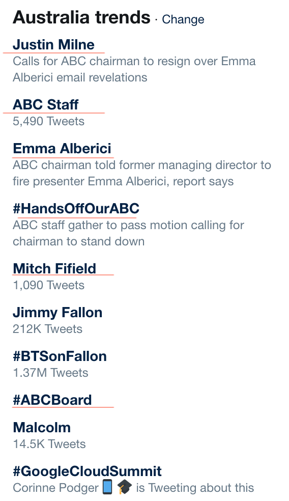The height and width of the screenshot is (501, 289).
Task: Select the #BTSonFallon hashtag
Action: coord(60,356)
